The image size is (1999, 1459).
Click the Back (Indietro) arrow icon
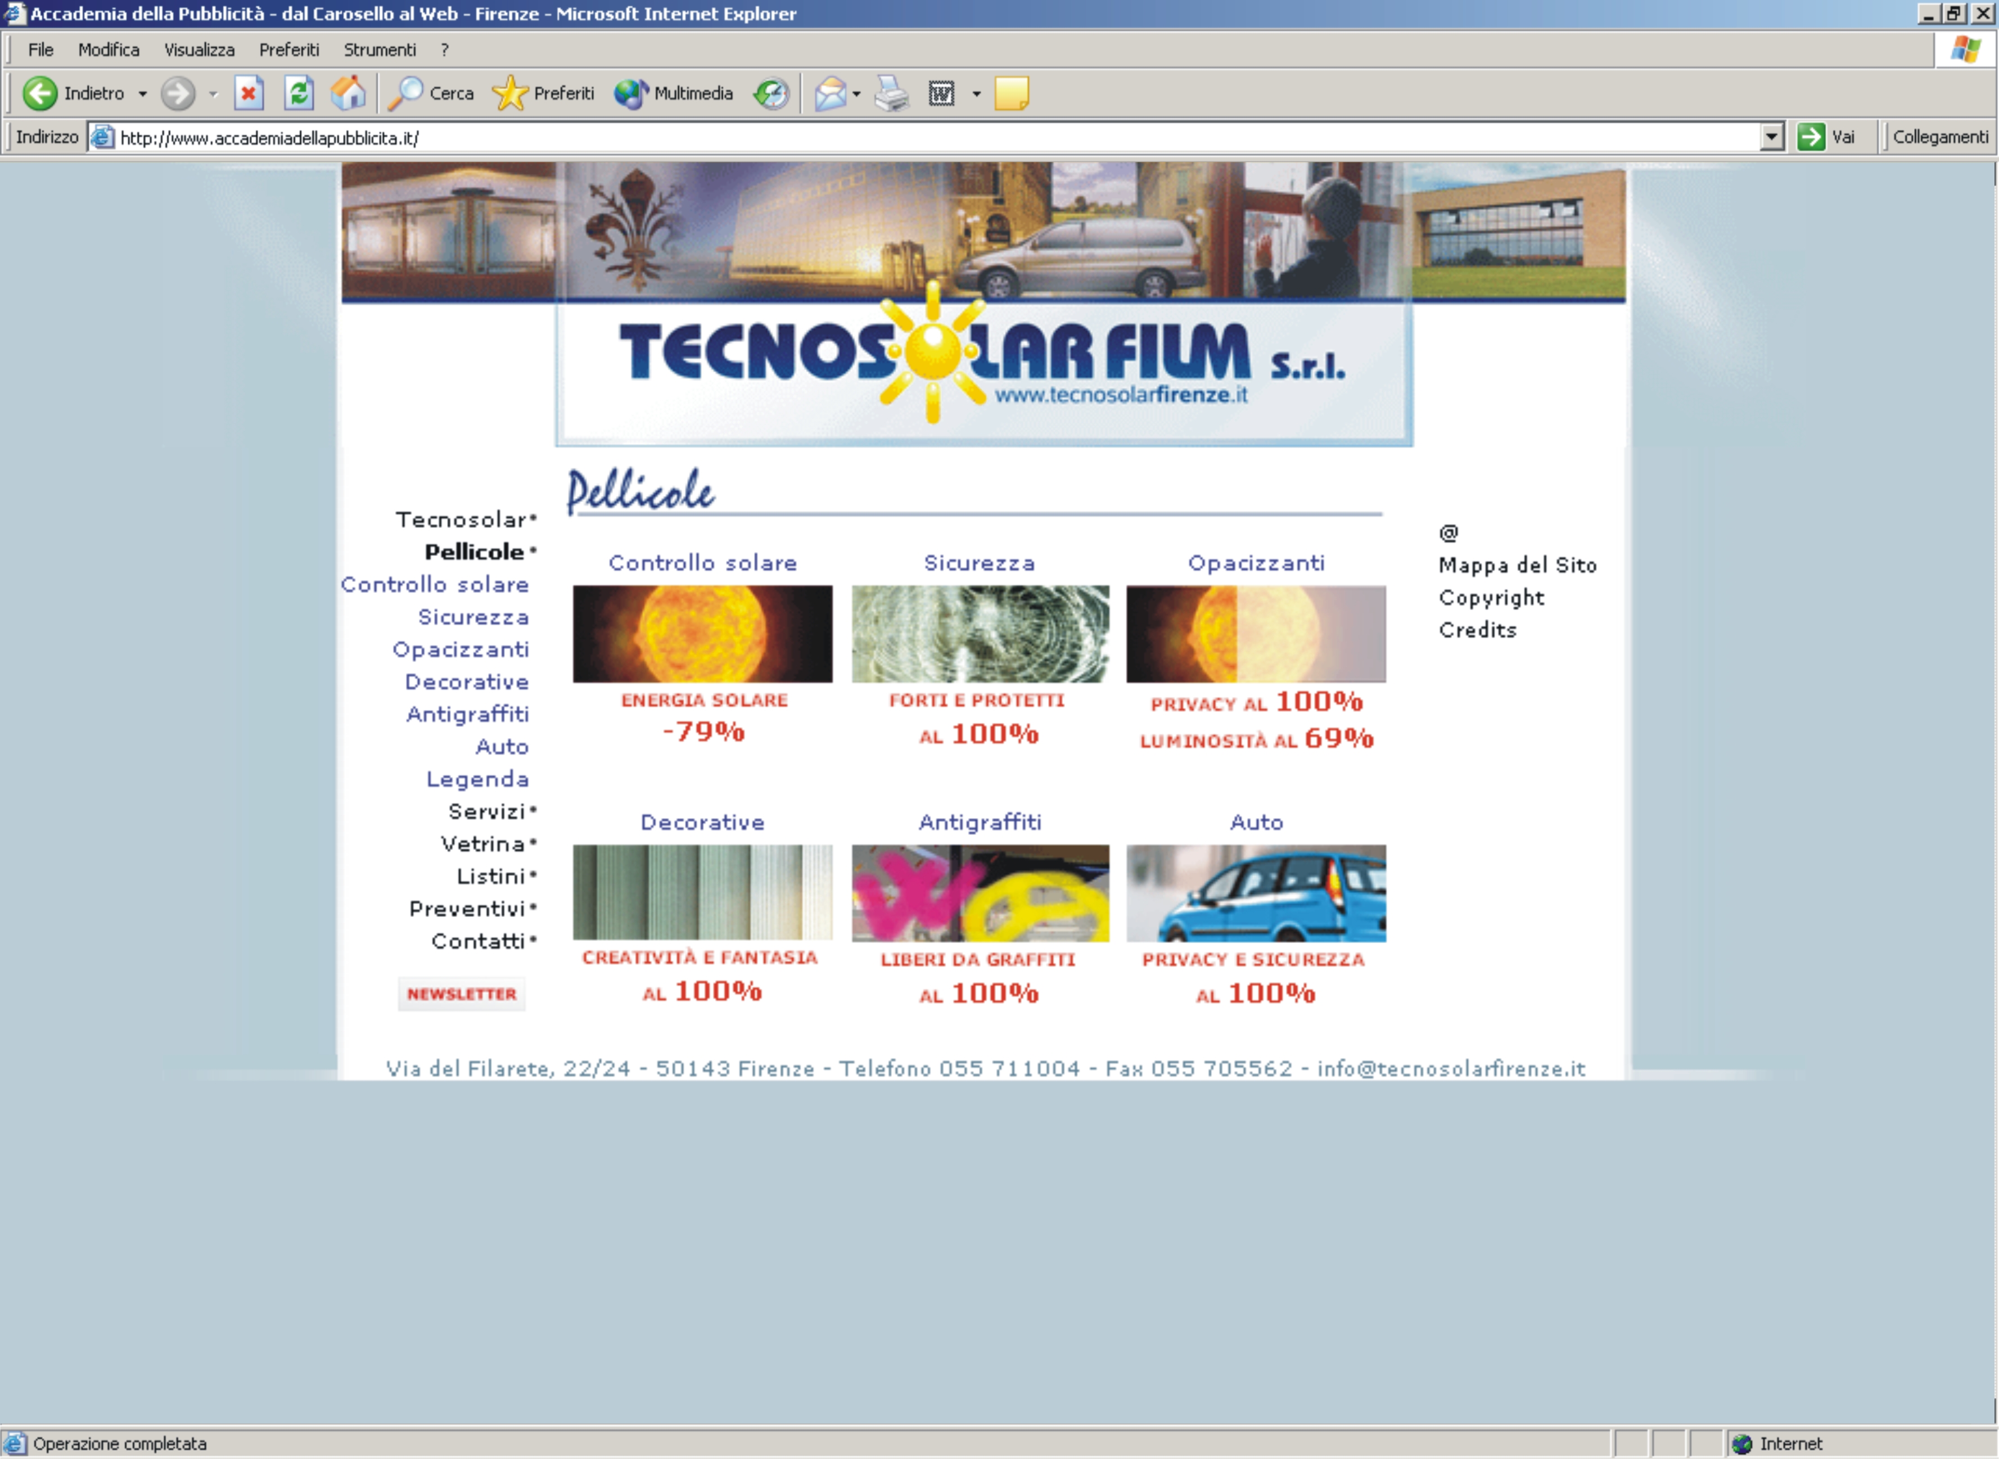tap(40, 94)
